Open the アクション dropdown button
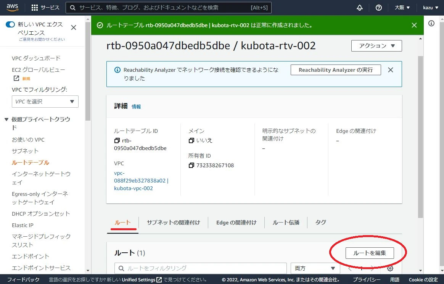Viewport: 444px width, 284px height. pyautogui.click(x=376, y=46)
